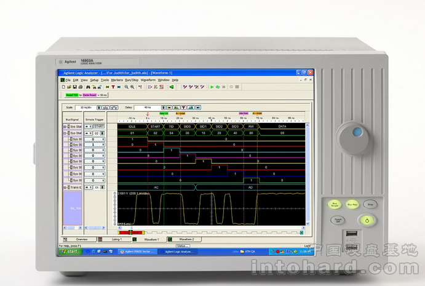Click the first magnifier zoom icon in toolbar
The height and width of the screenshot is (286, 425).
coord(127,87)
